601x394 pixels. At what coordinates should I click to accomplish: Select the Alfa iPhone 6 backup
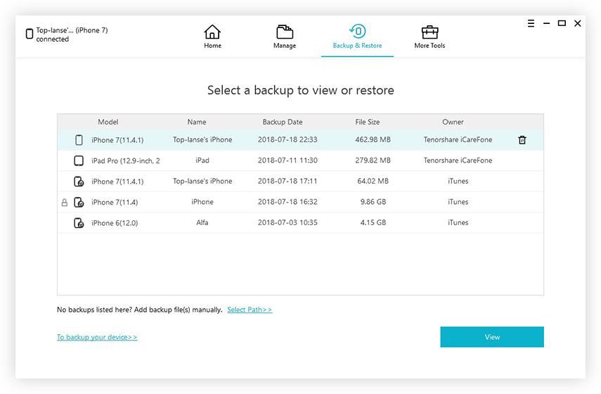coord(301,222)
